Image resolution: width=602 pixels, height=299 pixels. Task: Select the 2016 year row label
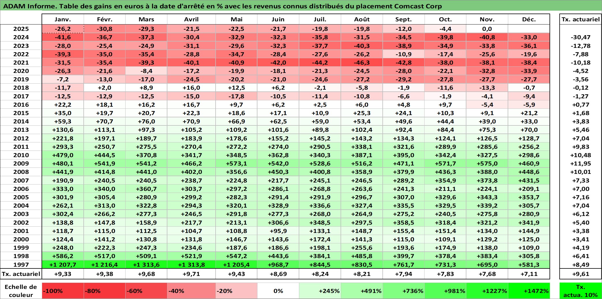point(21,105)
